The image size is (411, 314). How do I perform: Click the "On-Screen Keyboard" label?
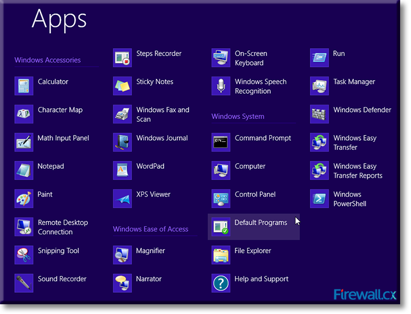pyautogui.click(x=251, y=58)
